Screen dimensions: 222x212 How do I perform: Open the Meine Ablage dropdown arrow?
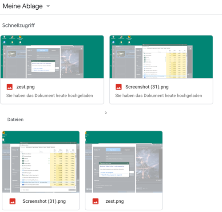pyautogui.click(x=48, y=6)
